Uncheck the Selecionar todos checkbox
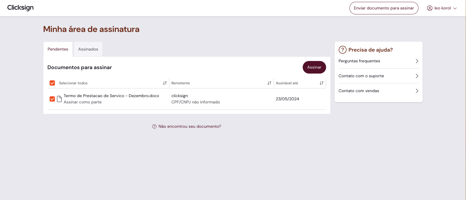 (x=52, y=83)
